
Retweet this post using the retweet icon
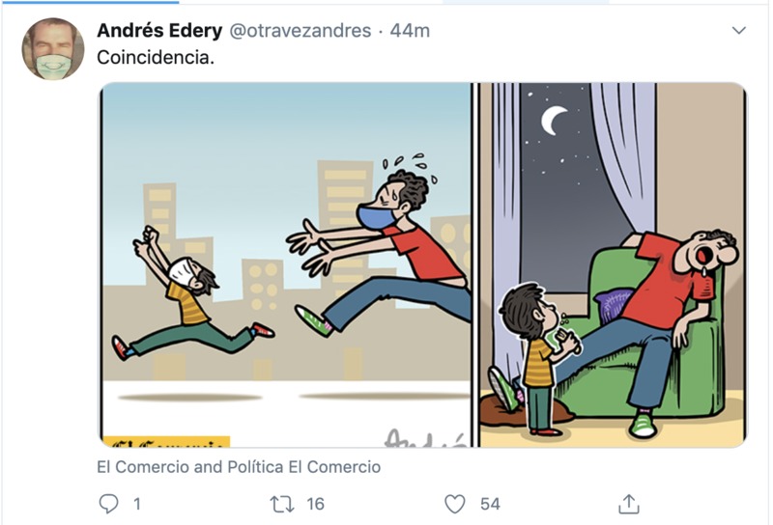pos(282,505)
